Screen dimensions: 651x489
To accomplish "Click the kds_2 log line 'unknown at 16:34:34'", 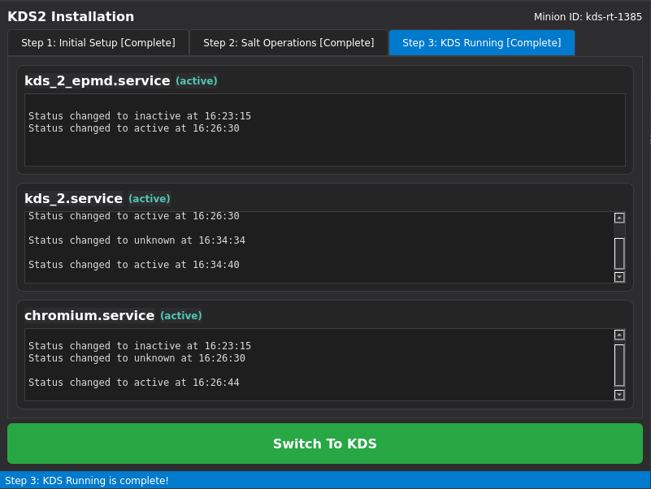I will (x=137, y=240).
